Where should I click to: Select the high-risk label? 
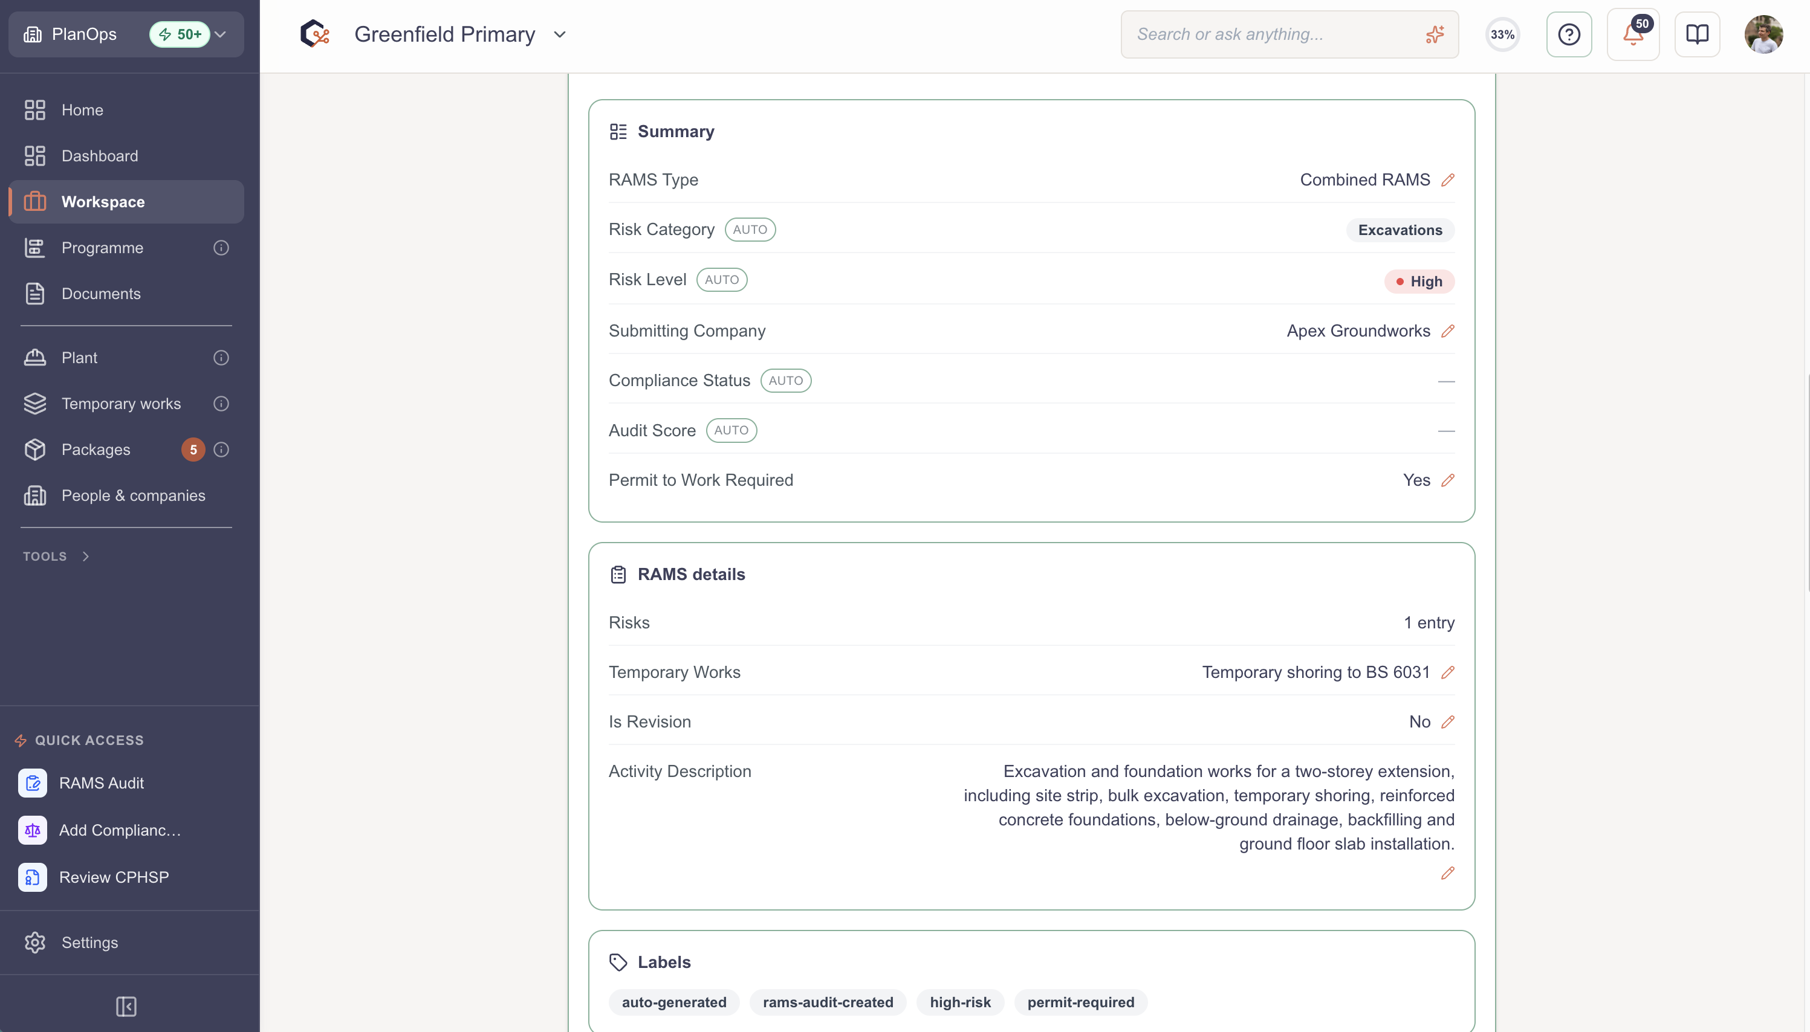point(960,1002)
